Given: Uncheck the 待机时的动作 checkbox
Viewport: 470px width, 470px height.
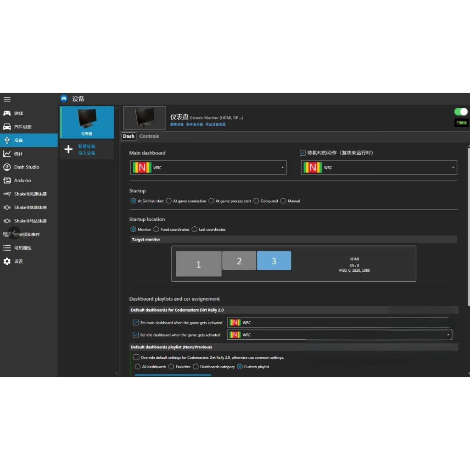Looking at the screenshot, I should click(303, 153).
